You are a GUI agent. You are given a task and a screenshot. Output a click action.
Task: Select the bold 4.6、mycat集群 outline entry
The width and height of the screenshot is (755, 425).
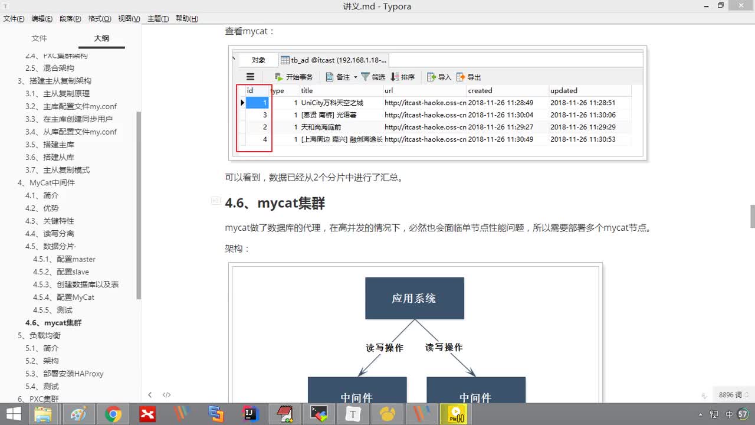point(53,323)
